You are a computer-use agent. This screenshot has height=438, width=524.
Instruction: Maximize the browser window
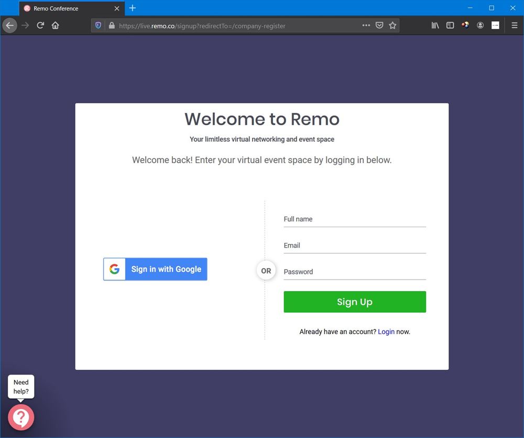(492, 8)
